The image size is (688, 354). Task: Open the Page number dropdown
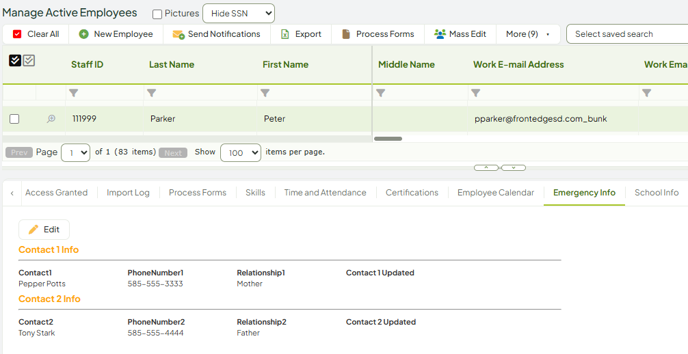(75, 152)
